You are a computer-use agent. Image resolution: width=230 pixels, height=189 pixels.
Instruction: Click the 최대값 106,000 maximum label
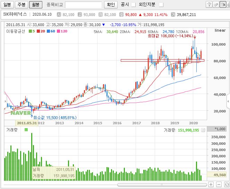tap(170, 36)
